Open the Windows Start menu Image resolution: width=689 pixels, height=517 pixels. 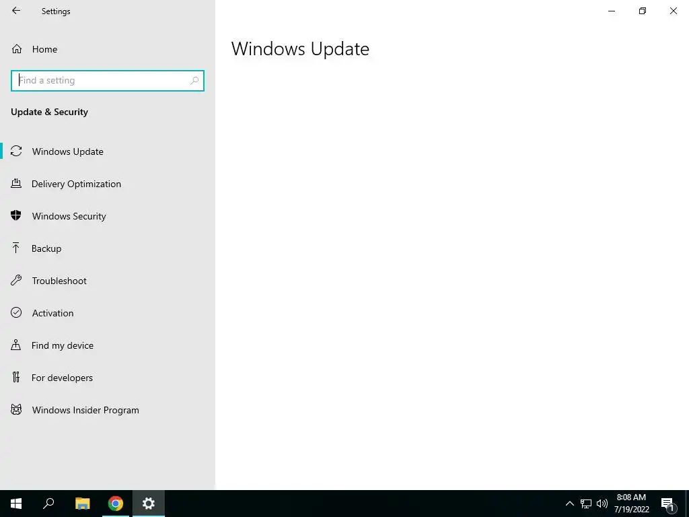click(16, 504)
